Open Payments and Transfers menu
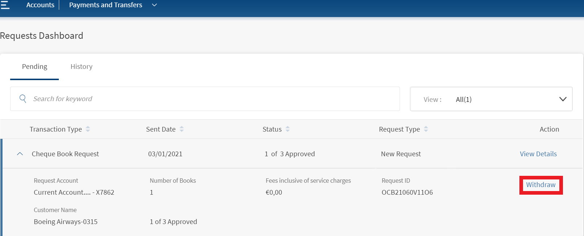The image size is (584, 236). click(106, 5)
